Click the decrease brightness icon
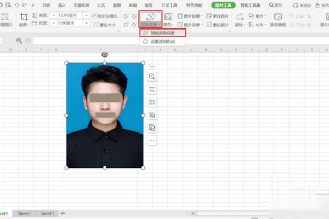This screenshot has height=219, width=329. point(134,25)
